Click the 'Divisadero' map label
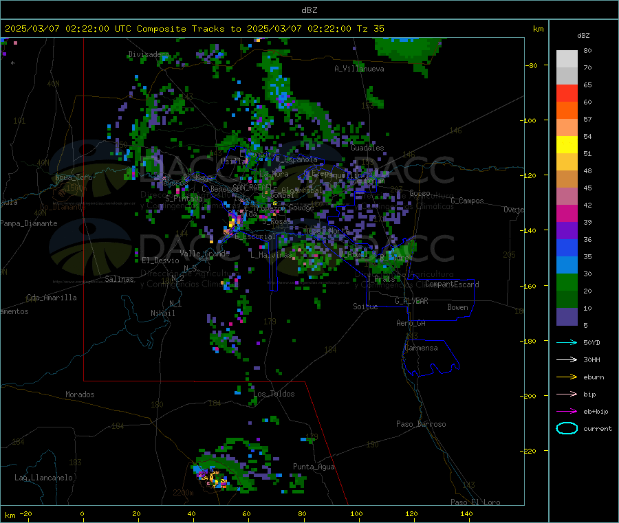The height and width of the screenshot is (523, 619). tap(149, 54)
